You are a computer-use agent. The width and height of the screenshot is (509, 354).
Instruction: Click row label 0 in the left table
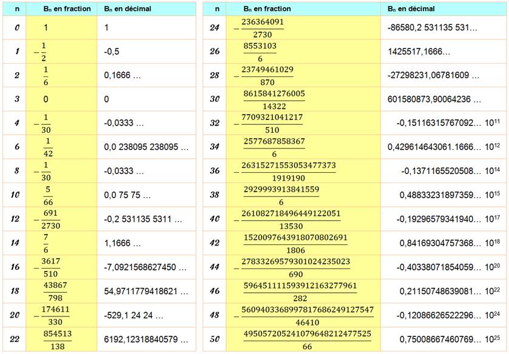click(x=17, y=28)
